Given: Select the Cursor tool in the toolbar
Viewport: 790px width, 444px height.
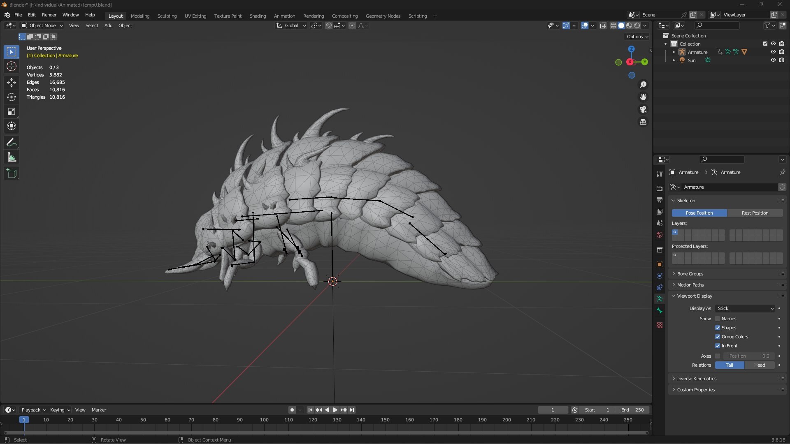Looking at the screenshot, I should click(x=12, y=67).
